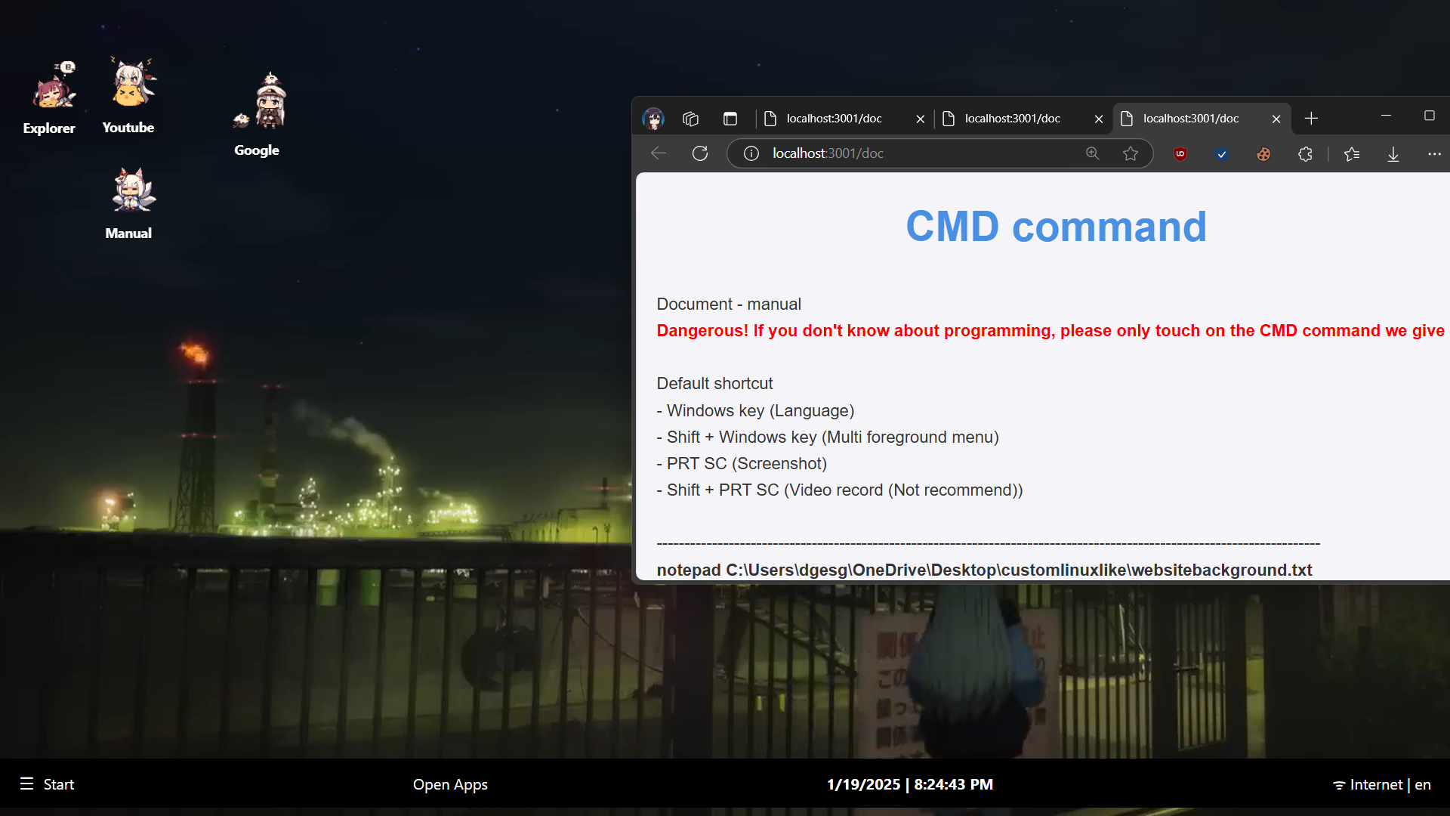The image size is (1450, 816).
Task: View site information icon in address bar
Action: (x=751, y=153)
